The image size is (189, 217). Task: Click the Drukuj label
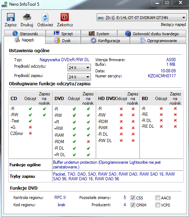[x=27, y=25]
